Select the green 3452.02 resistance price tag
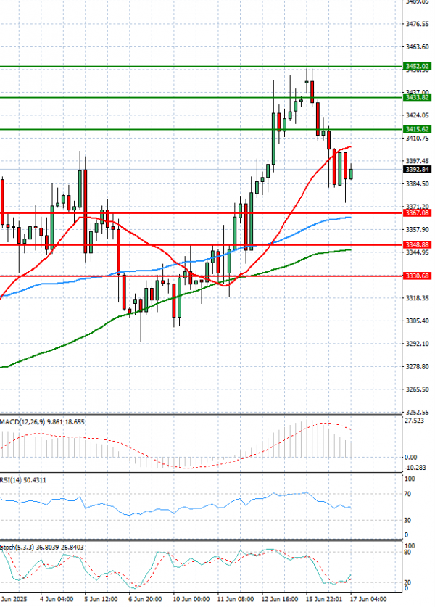 click(417, 67)
